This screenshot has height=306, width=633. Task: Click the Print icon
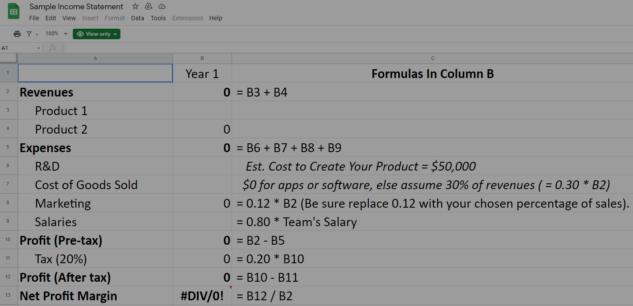coord(17,34)
